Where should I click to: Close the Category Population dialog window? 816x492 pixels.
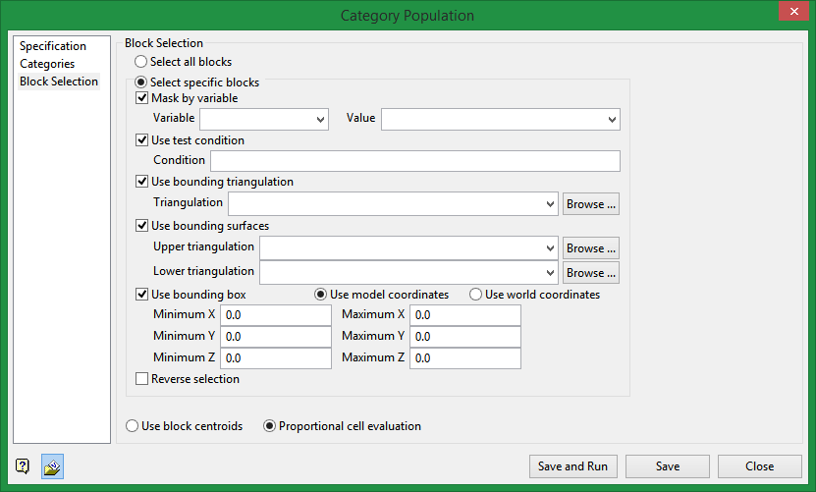tap(792, 13)
